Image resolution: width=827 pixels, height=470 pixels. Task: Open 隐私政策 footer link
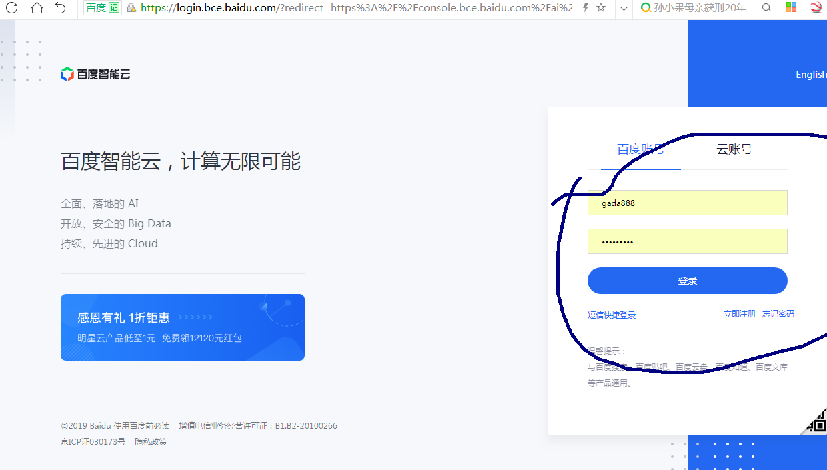click(x=151, y=441)
